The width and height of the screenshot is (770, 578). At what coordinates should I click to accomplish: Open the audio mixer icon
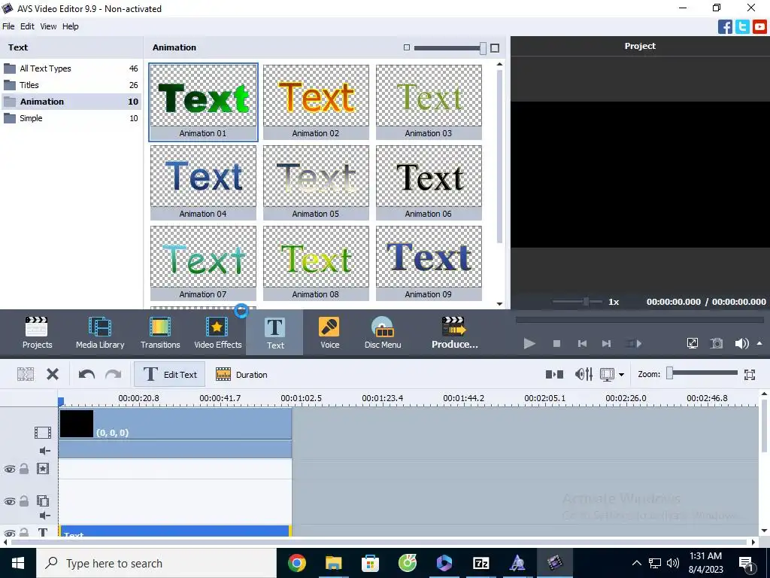(x=584, y=375)
